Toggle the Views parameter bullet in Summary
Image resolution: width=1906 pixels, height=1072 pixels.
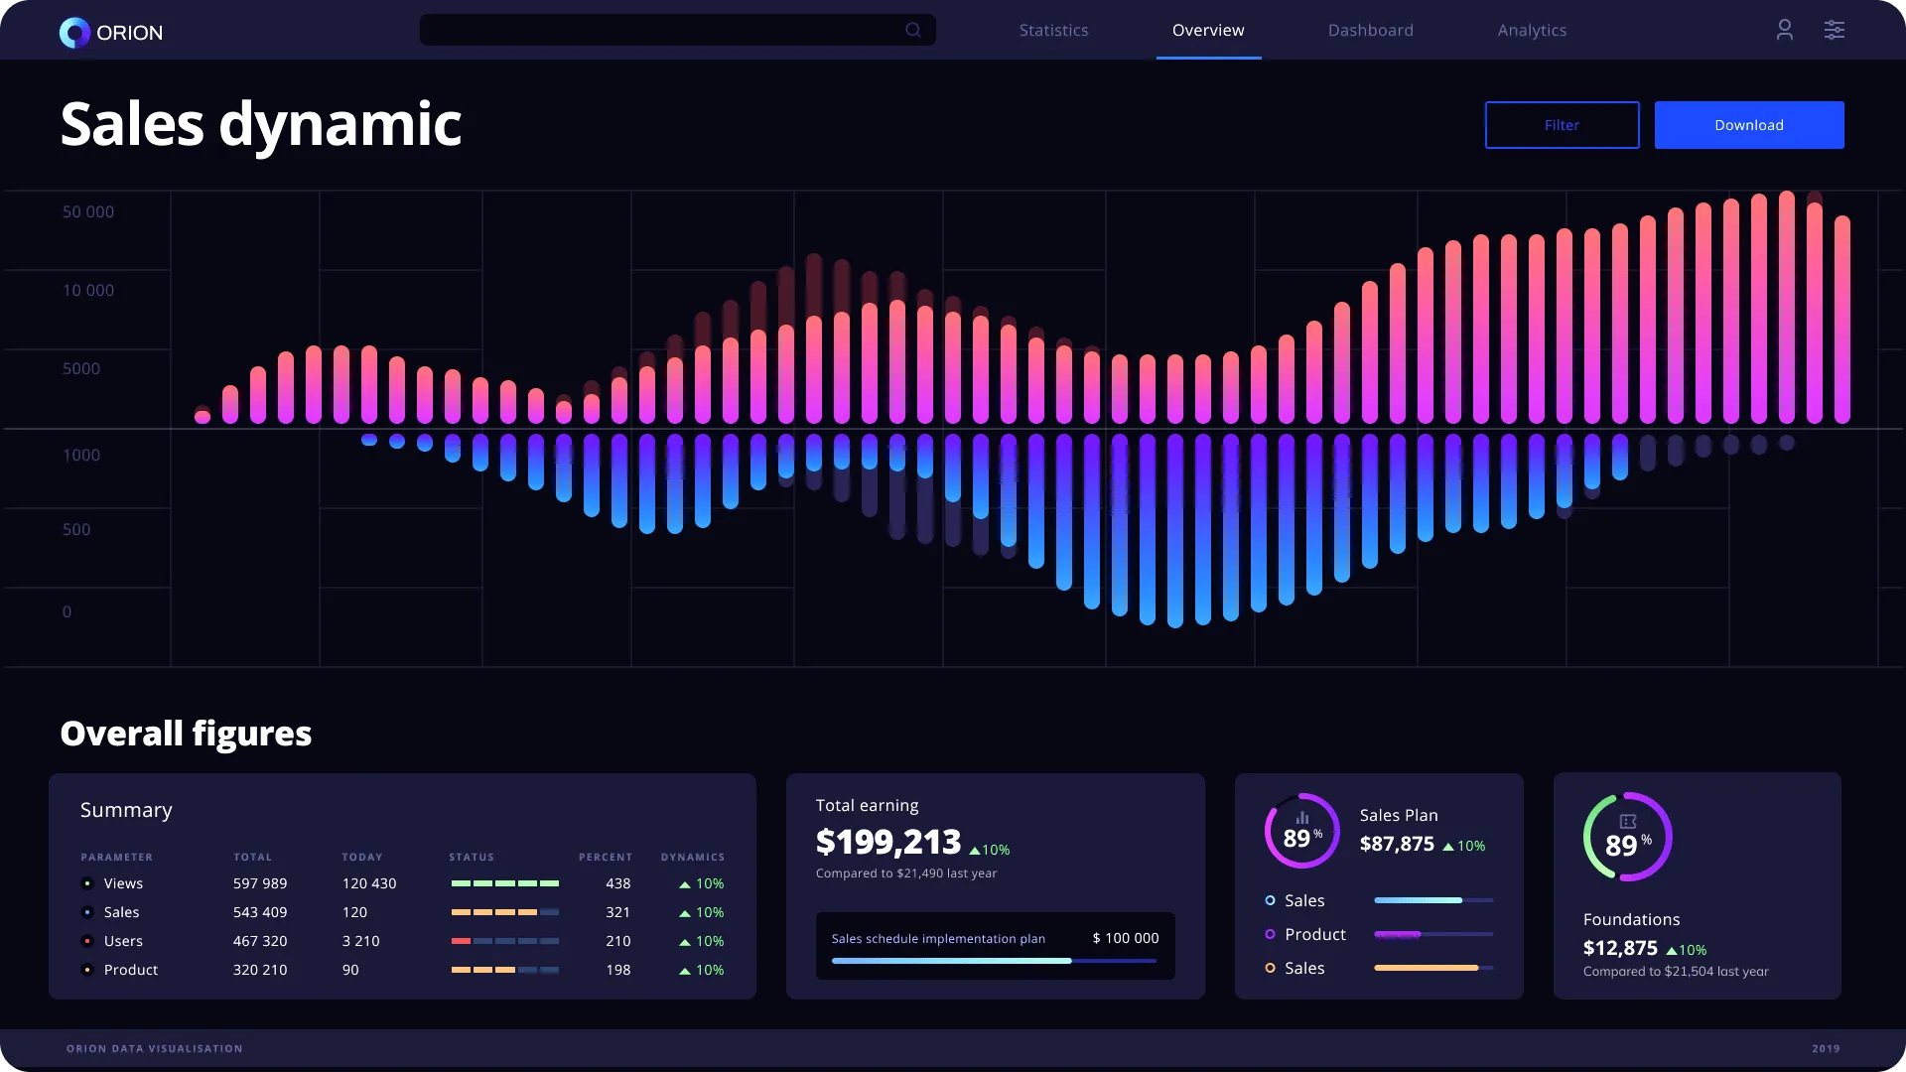click(87, 883)
